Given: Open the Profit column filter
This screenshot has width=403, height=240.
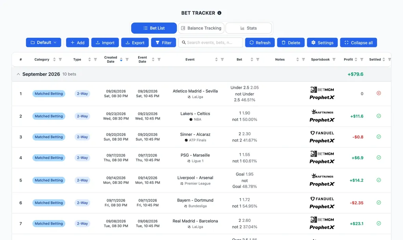Looking at the screenshot, I should click(362, 59).
